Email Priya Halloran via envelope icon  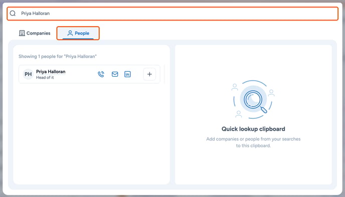coord(115,74)
